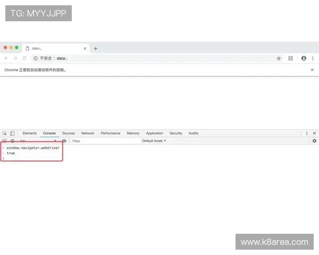The height and width of the screenshot is (255, 319).
Task: Dismiss the automated test software infobar
Action: click(312, 70)
